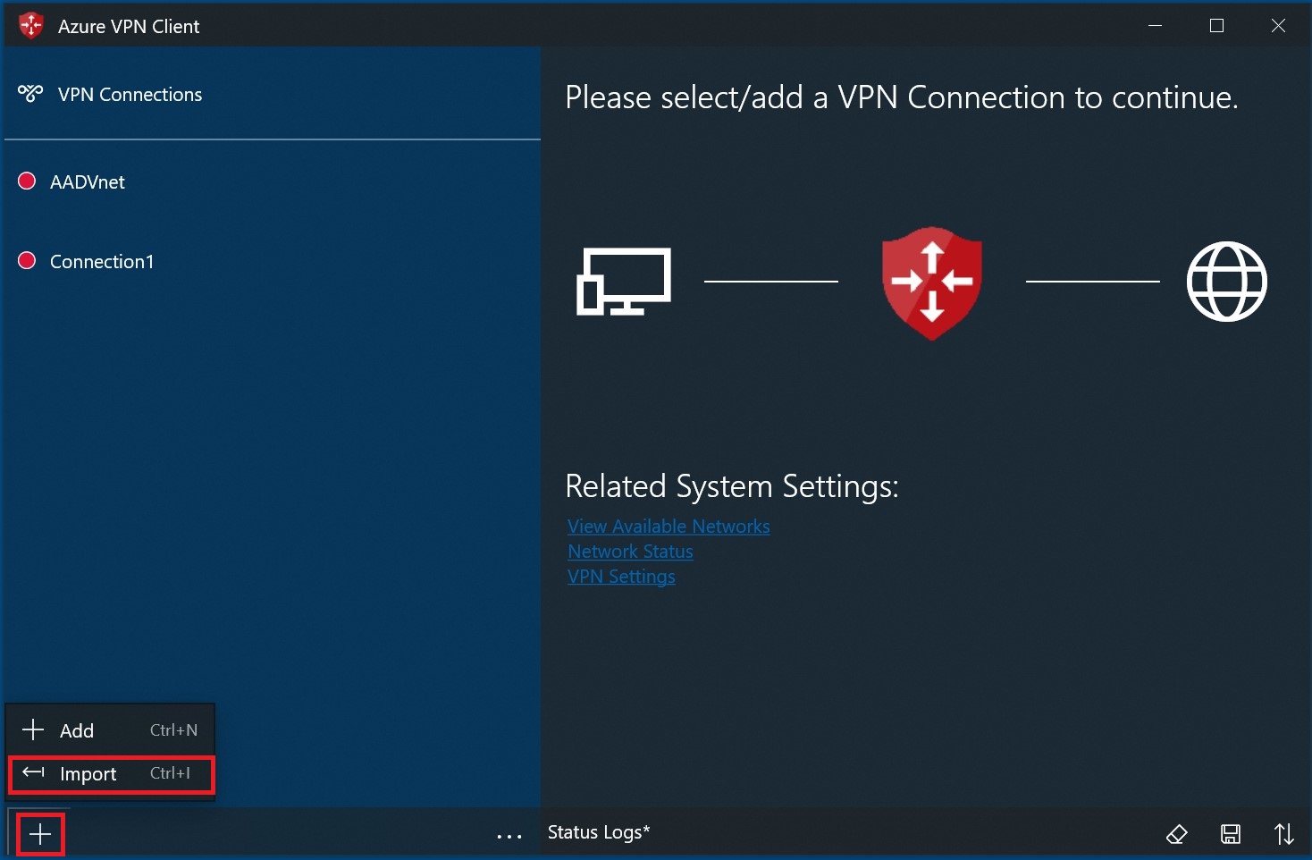Screen dimensions: 1312x860
Task: Open the VPN Settings link
Action: coord(621,577)
